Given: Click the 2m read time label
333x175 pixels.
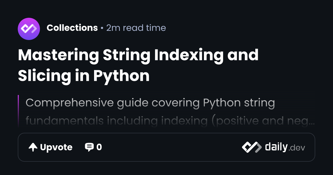Looking at the screenshot, I should pos(136,28).
